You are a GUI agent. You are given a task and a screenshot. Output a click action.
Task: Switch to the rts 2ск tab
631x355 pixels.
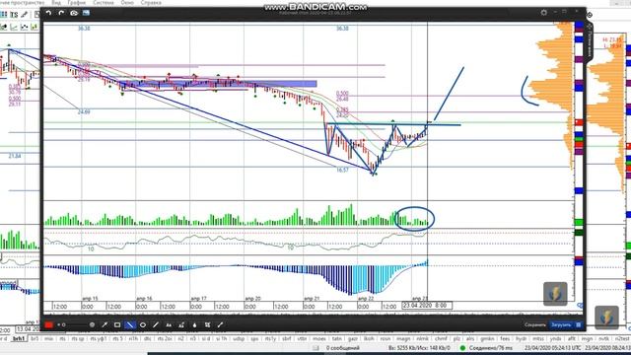165,339
